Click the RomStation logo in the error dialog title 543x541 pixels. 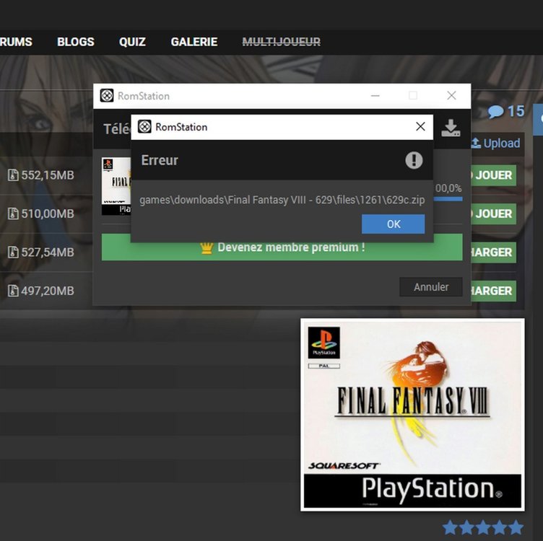(144, 127)
